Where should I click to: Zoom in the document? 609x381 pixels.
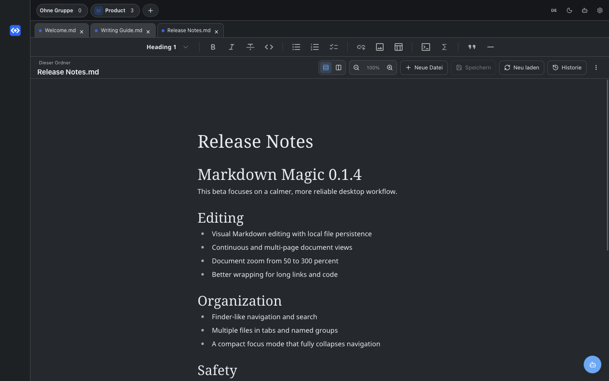[390, 68]
